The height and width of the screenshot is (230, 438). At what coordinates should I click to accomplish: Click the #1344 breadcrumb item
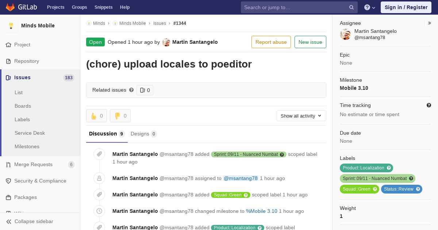(180, 23)
